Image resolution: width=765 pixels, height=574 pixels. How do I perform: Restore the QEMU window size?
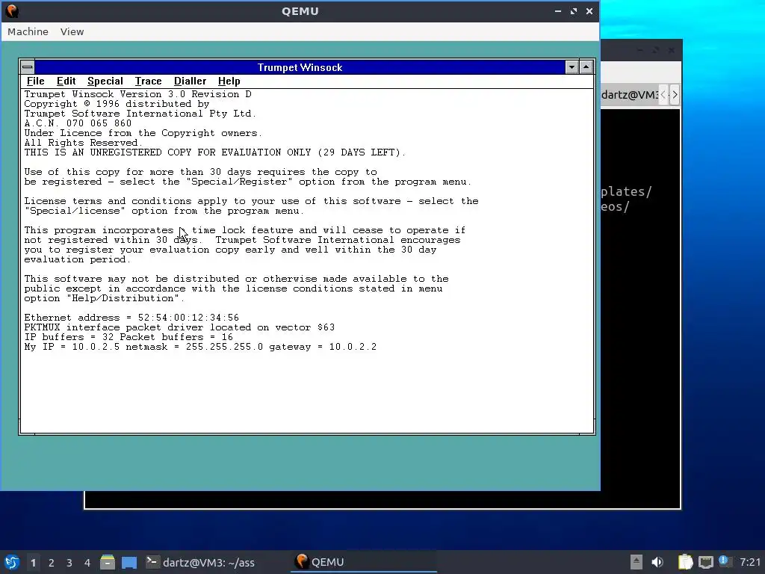click(x=573, y=10)
